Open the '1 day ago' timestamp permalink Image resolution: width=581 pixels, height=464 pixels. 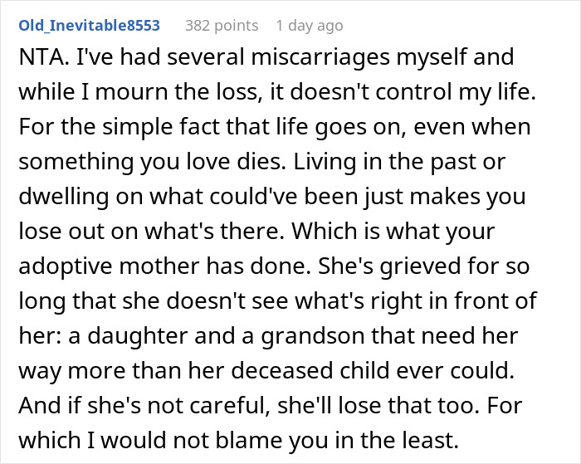310,26
